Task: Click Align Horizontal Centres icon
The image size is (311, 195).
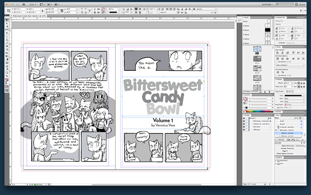Action: click(282, 53)
